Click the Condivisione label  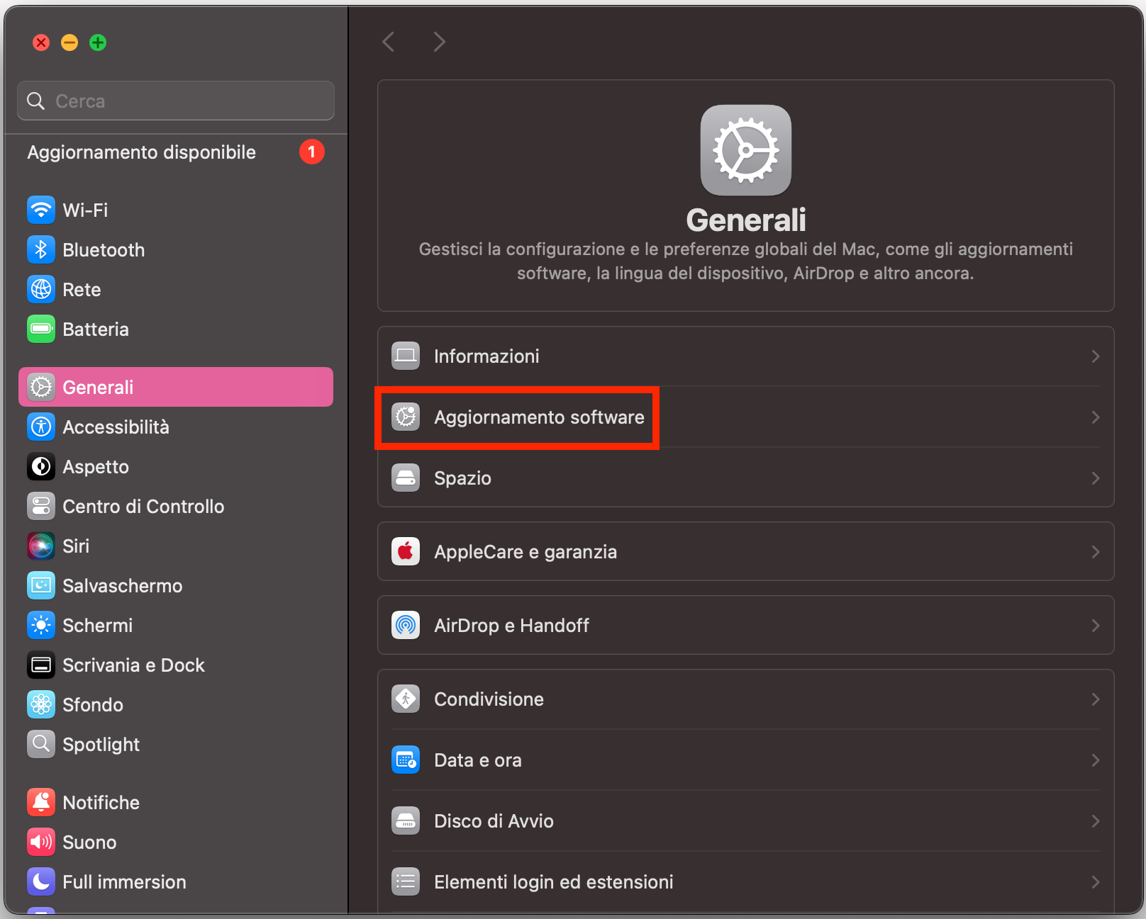click(x=489, y=699)
